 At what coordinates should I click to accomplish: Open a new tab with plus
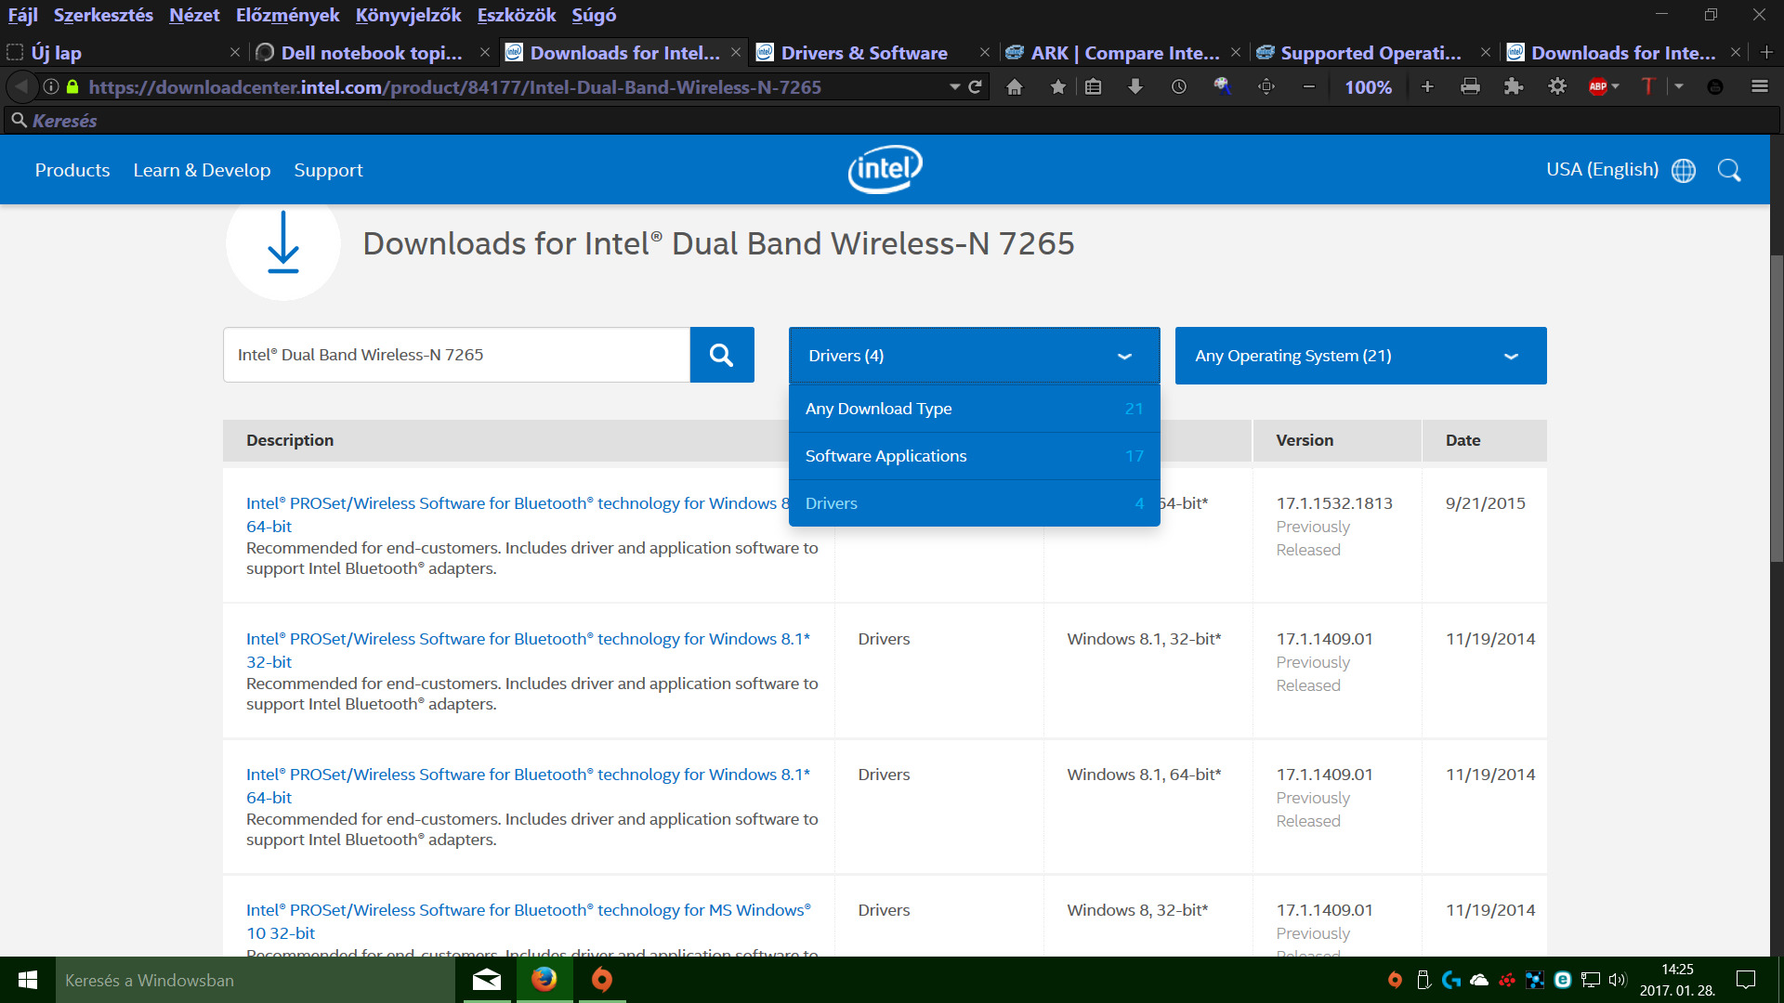pos(1766,53)
